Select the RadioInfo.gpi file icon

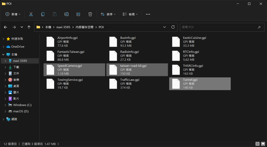[113, 56]
